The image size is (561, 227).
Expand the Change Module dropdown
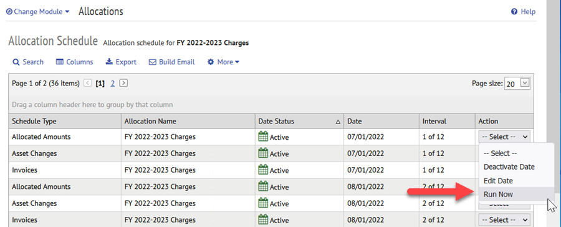(x=38, y=12)
